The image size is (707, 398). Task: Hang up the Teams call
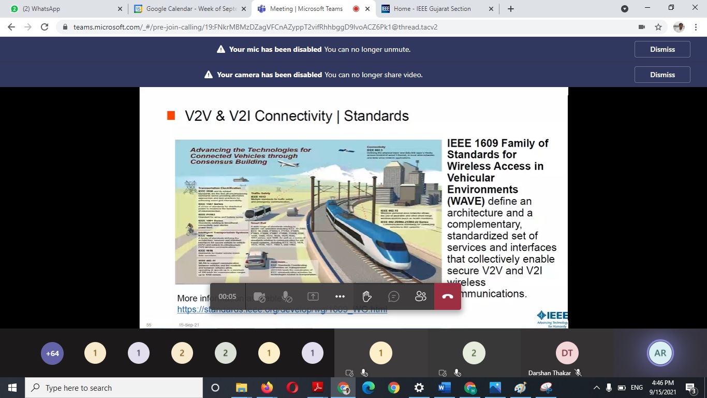[x=448, y=296]
